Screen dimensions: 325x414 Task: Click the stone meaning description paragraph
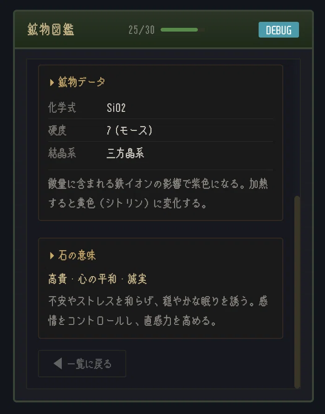158,311
